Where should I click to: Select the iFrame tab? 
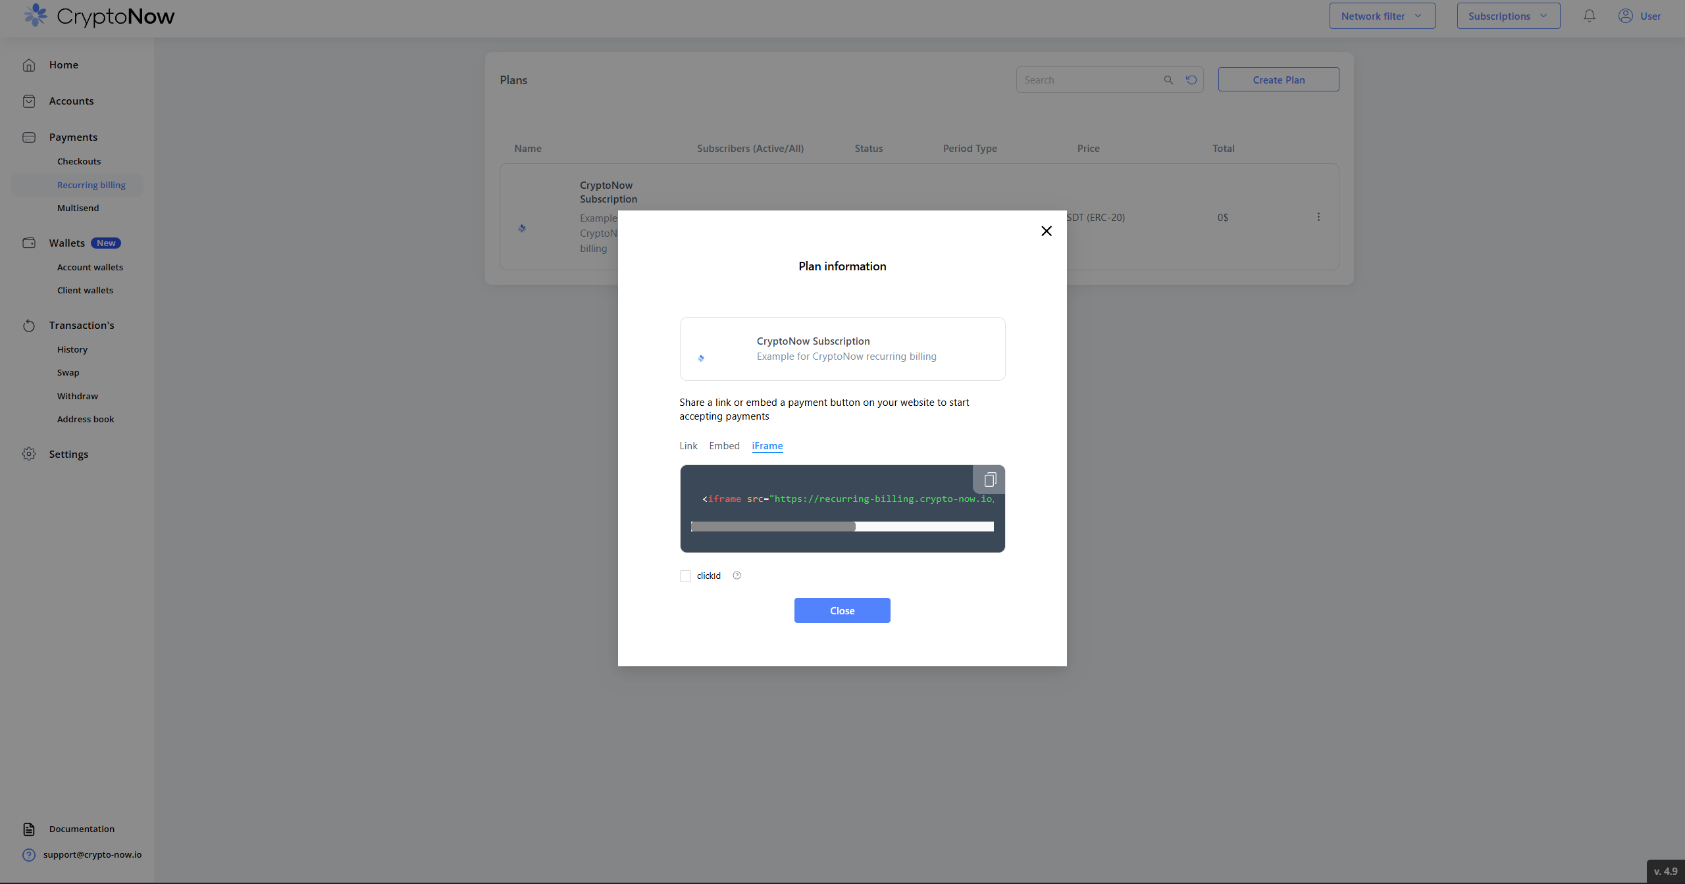click(x=767, y=446)
